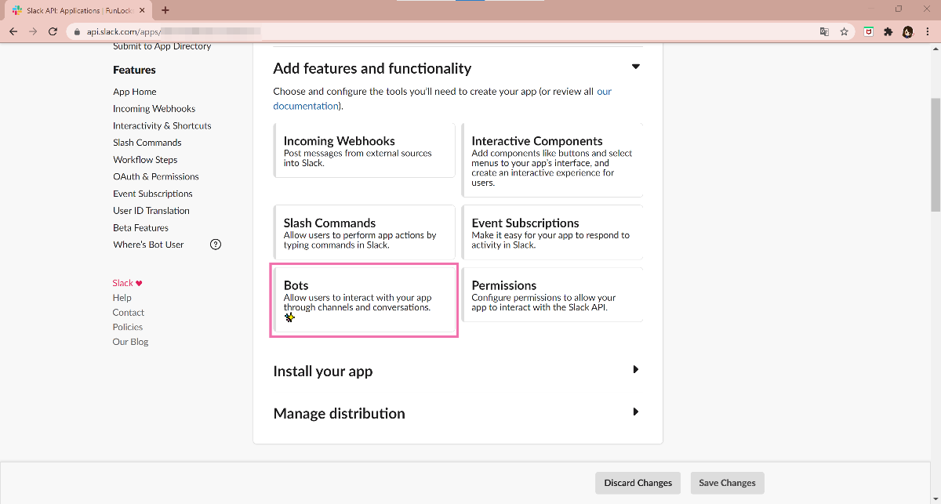Screen dimensions: 941x504
Task: Select the Slash Commands feature card
Action: tap(364, 232)
